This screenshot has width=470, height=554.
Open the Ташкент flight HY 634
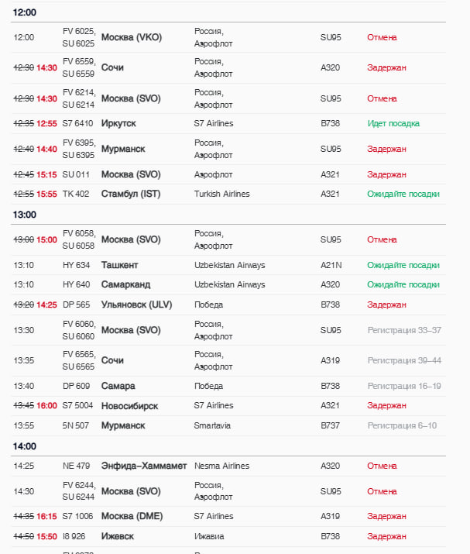tap(228, 265)
